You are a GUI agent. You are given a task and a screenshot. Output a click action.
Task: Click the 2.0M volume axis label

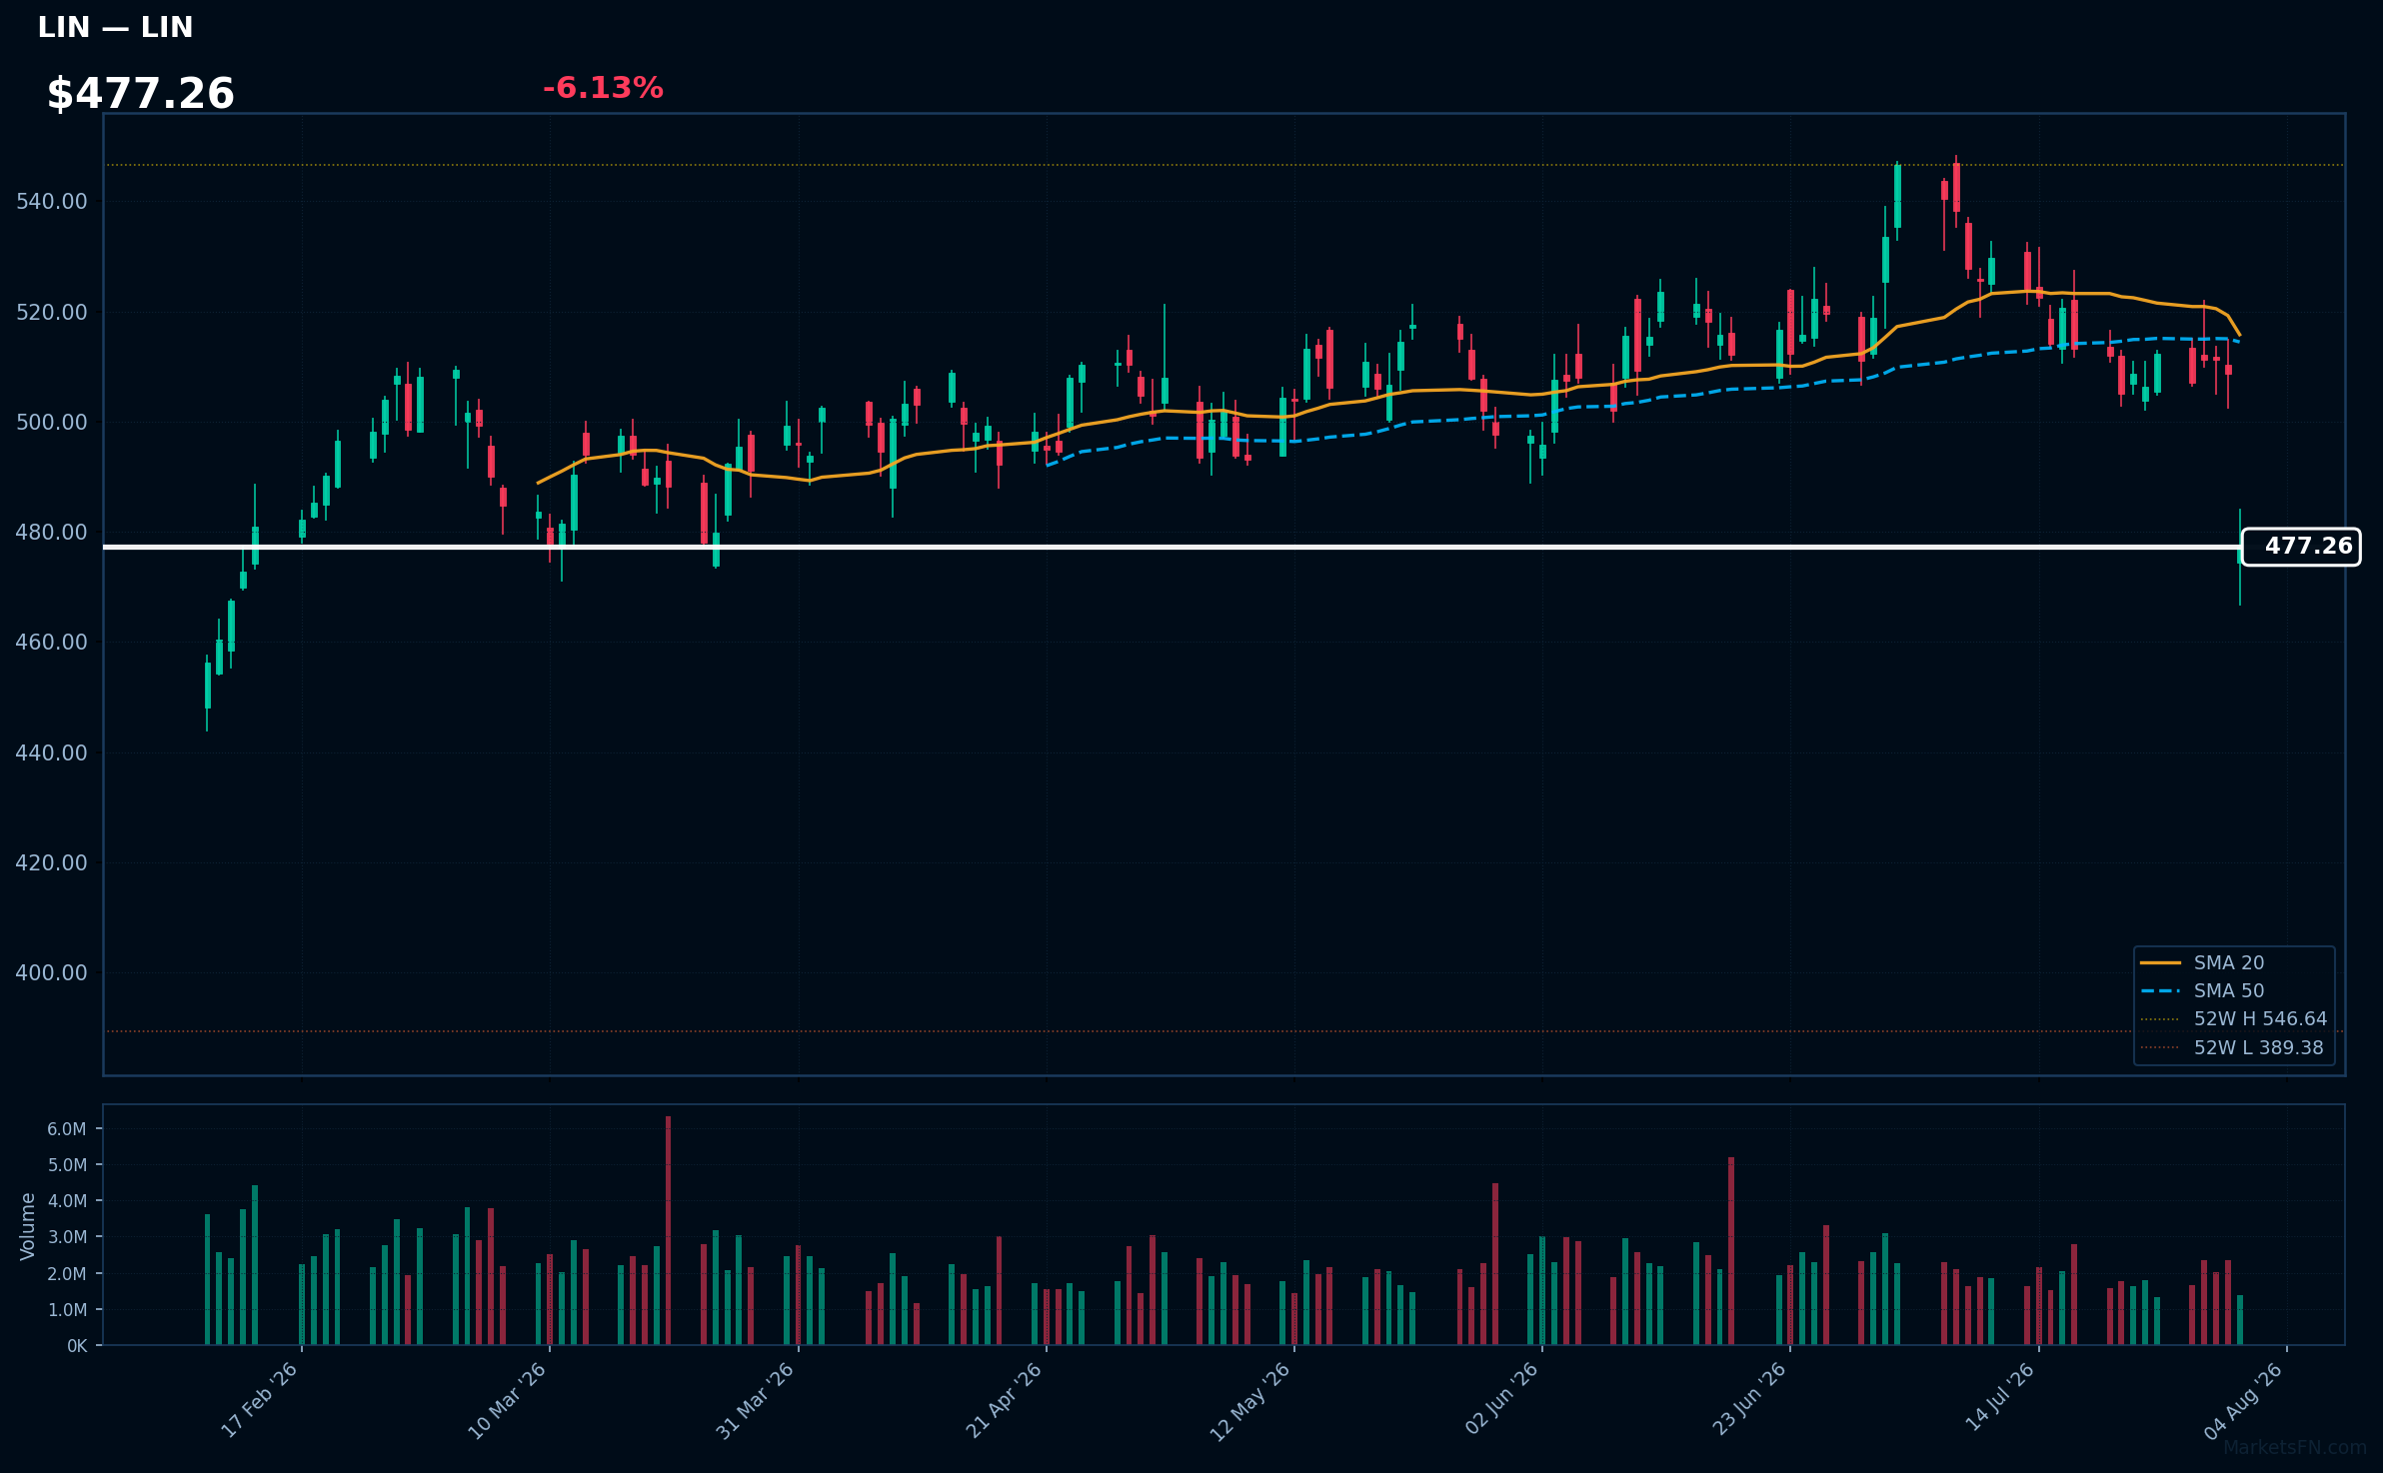(67, 1274)
